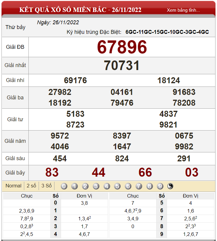Click the digit 2 filter circle
Image resolution: width=217 pixels, height=241 pixels.
85,186
